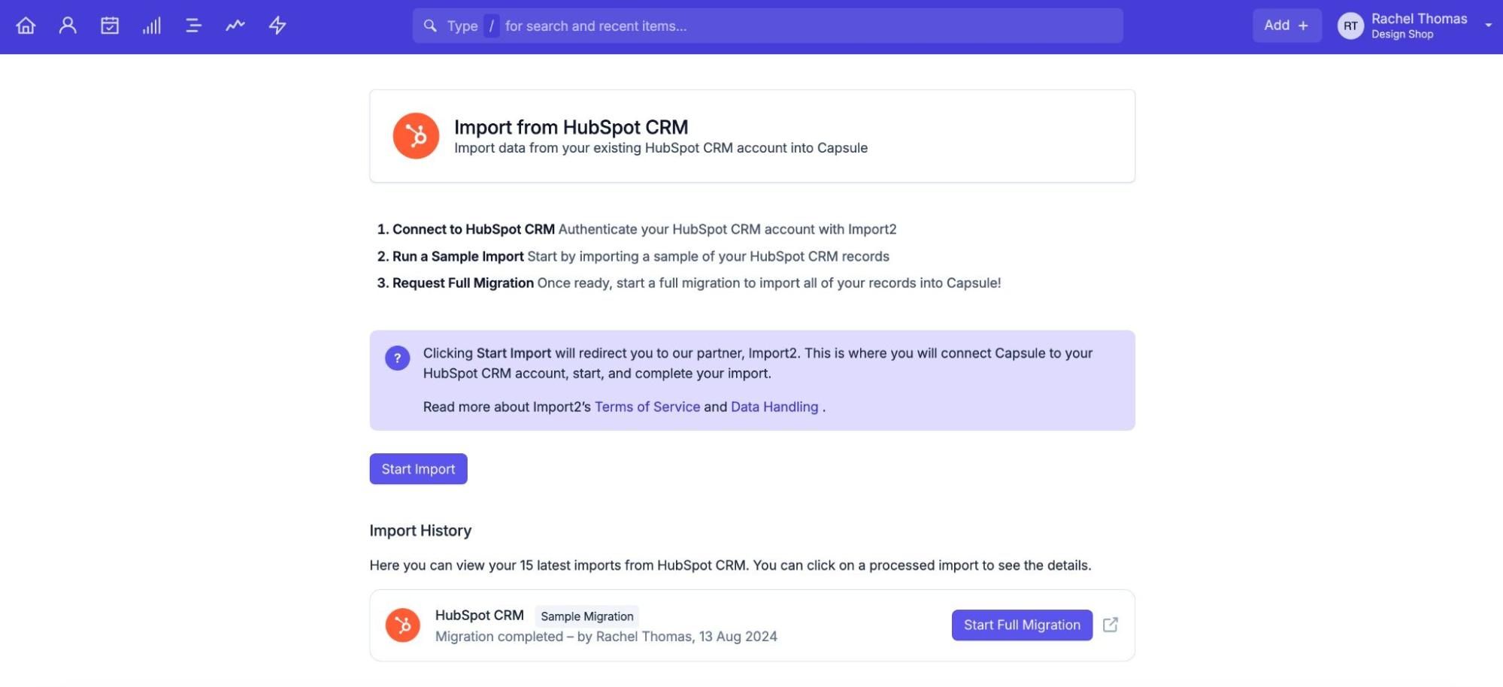This screenshot has width=1503, height=687.
Task: Go to the Home dashboard icon
Action: pyautogui.click(x=26, y=26)
